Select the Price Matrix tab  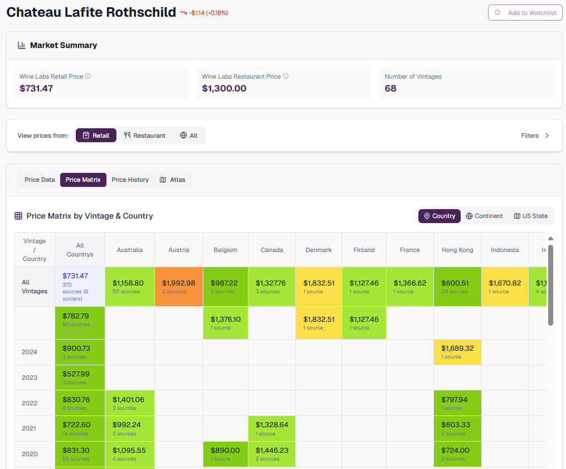[83, 180]
